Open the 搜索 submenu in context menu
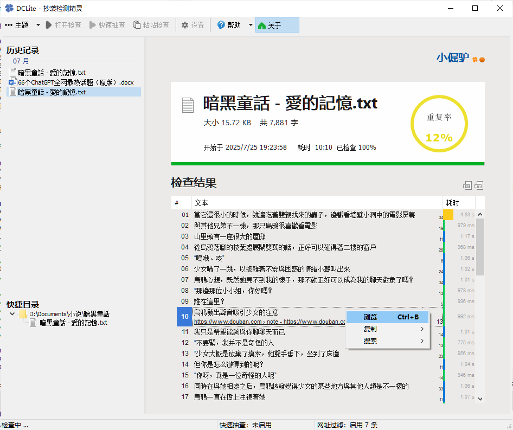This screenshot has width=513, height=430. click(388, 341)
